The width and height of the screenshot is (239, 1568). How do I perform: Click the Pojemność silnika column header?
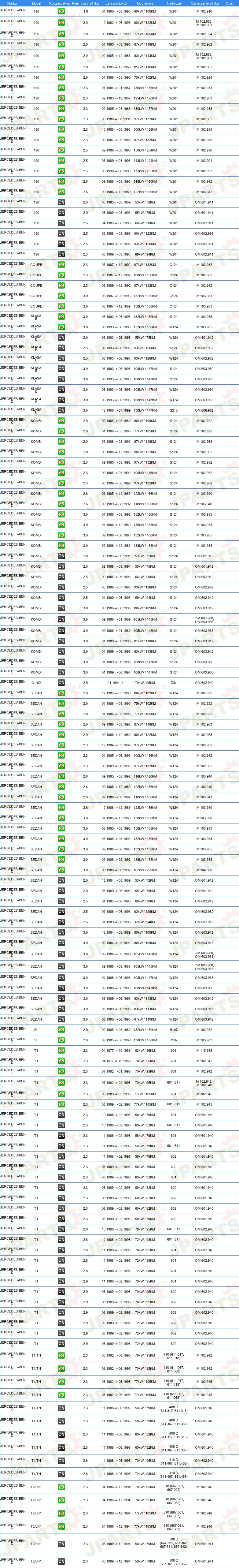click(x=85, y=3)
